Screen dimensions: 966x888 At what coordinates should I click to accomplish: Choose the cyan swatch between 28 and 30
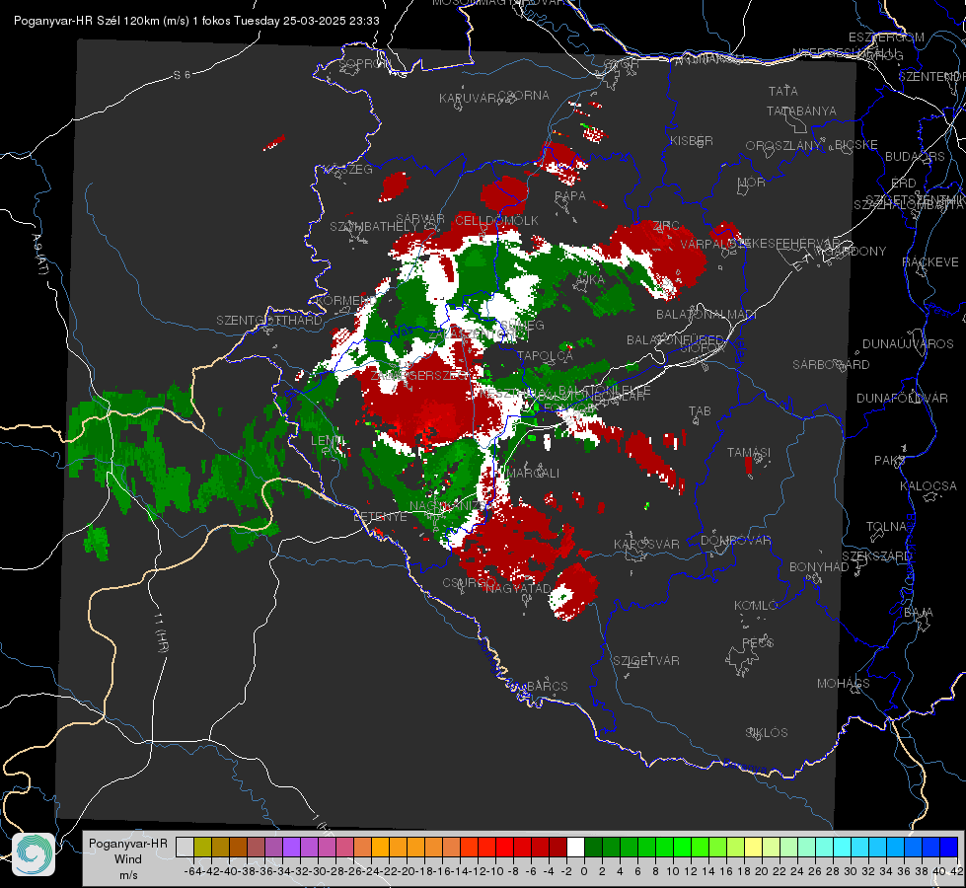click(x=843, y=847)
